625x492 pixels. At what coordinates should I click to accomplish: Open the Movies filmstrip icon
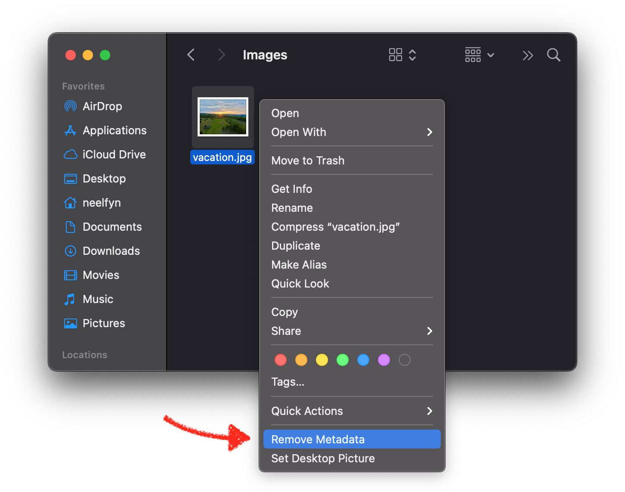pyautogui.click(x=70, y=275)
